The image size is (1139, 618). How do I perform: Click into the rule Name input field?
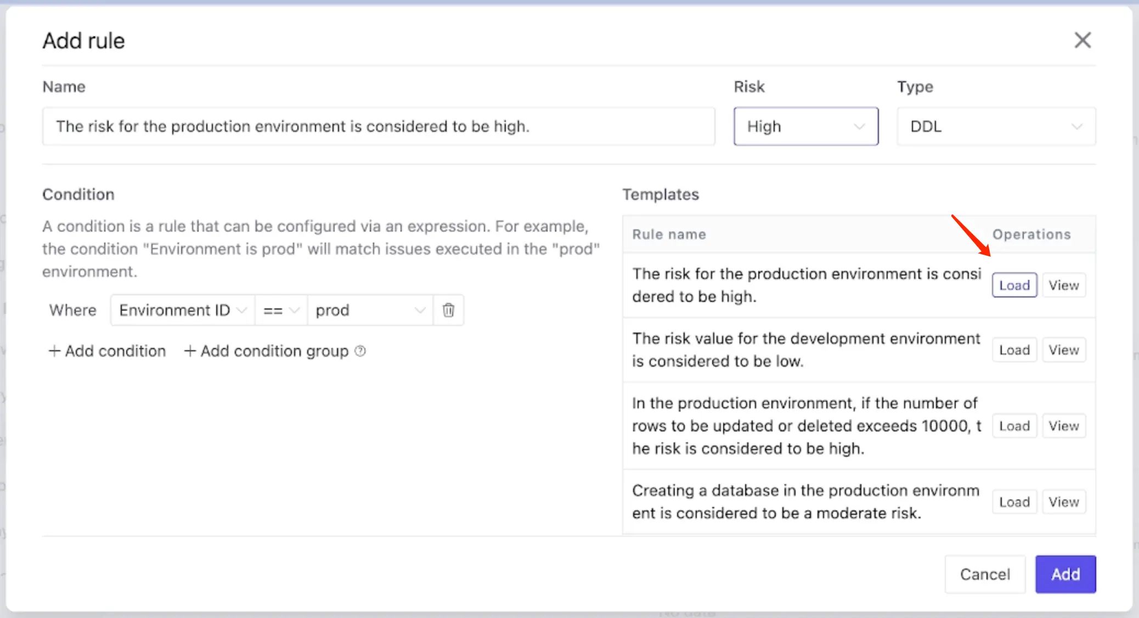pyautogui.click(x=378, y=126)
